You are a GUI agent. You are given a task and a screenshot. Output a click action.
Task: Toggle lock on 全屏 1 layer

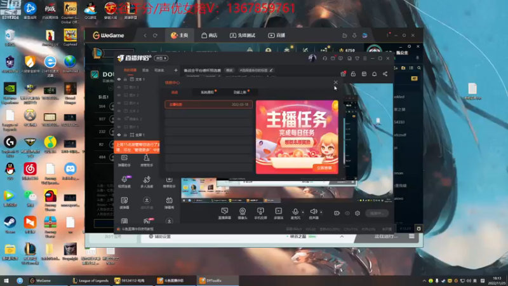point(125,135)
